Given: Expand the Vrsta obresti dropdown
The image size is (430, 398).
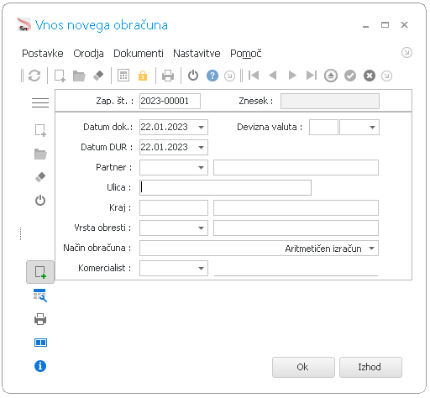Looking at the screenshot, I should tap(201, 228).
